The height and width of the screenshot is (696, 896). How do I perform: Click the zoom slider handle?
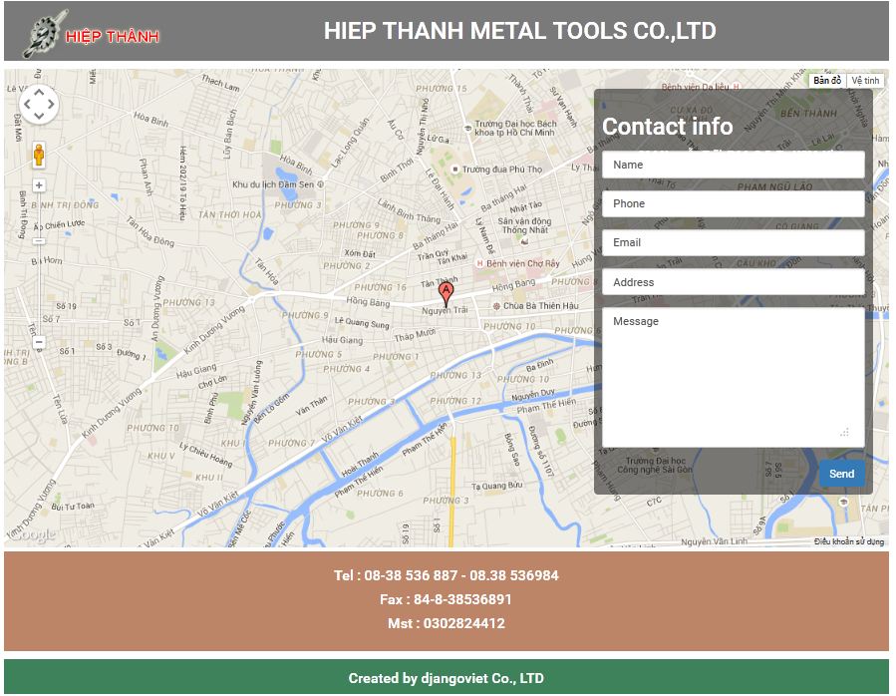point(39,240)
